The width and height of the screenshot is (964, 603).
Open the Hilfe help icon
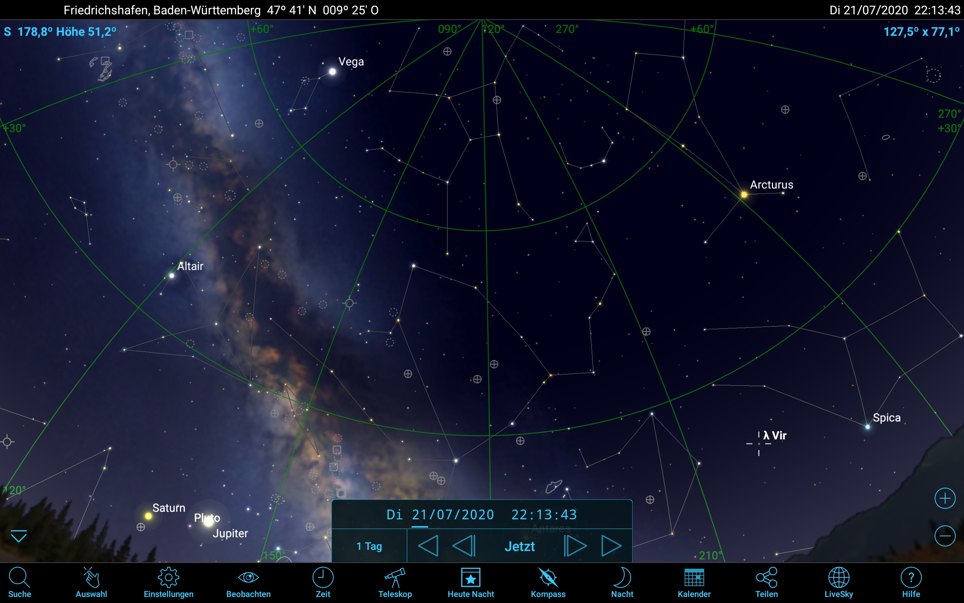(x=911, y=582)
